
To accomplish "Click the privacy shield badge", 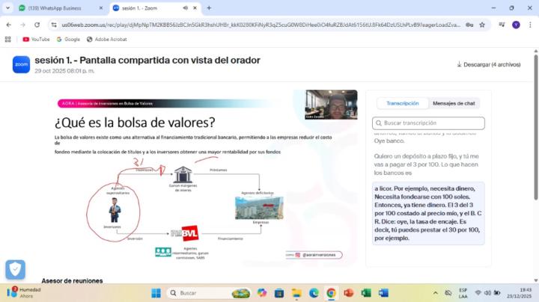I will [x=16, y=269].
